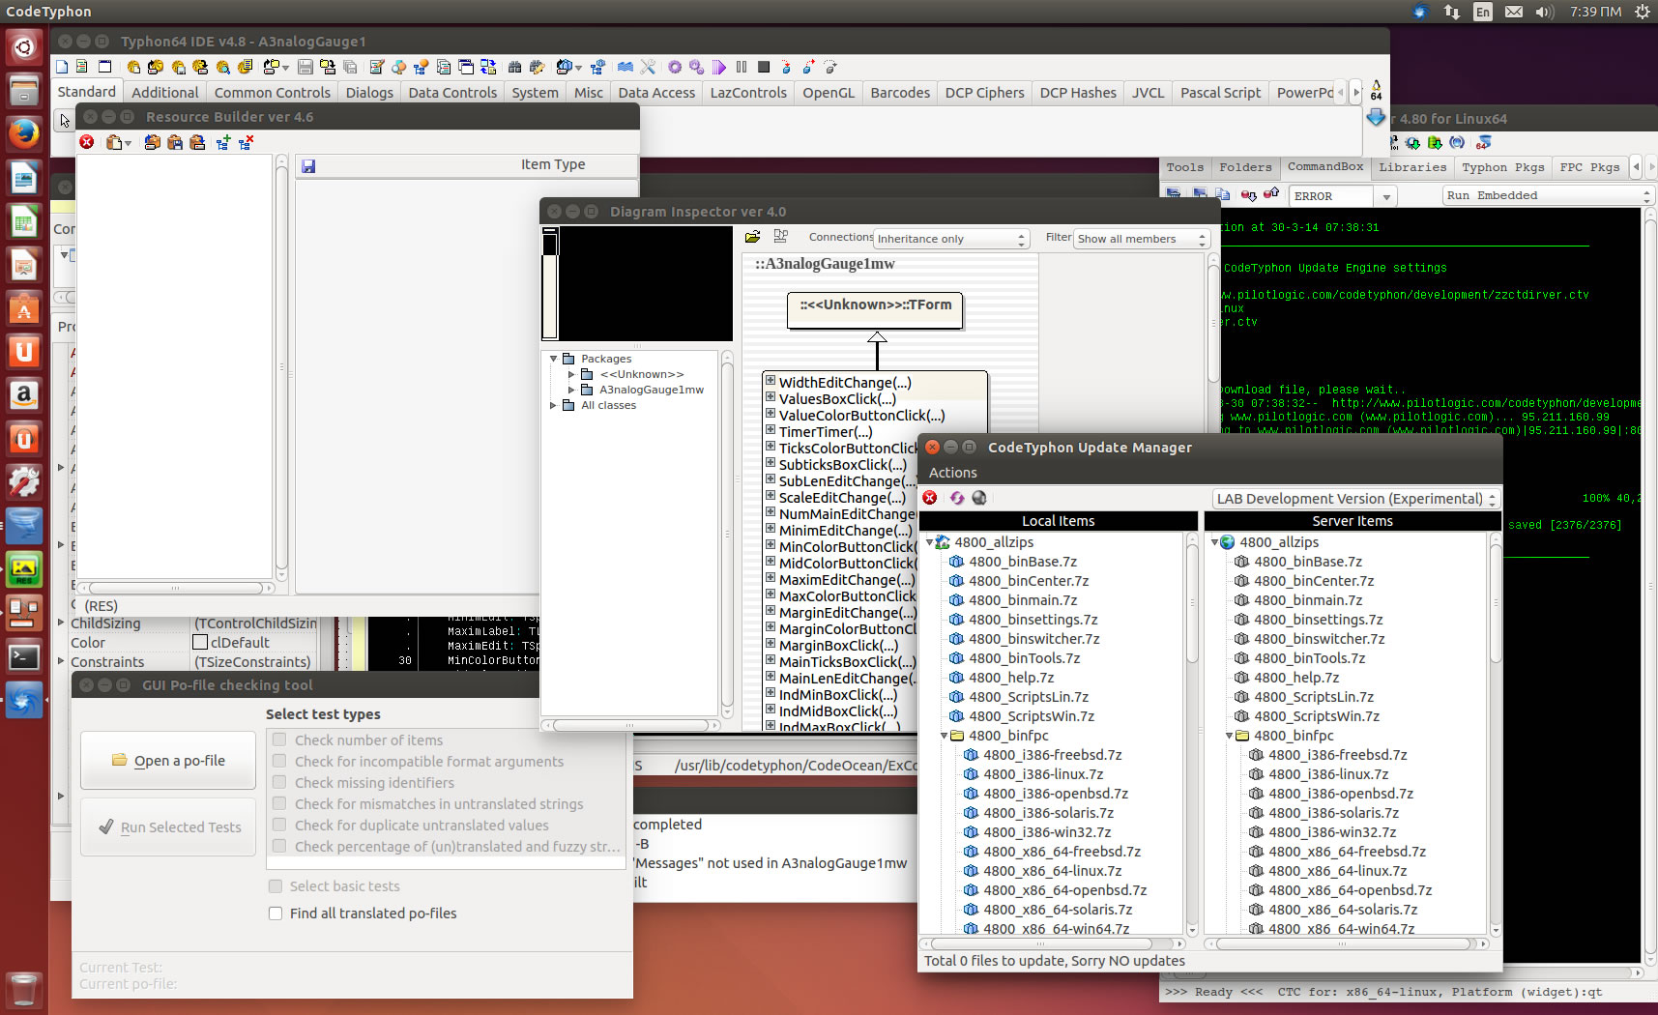Click the gray globe icon in Update Manager
The width and height of the screenshot is (1658, 1015).
(979, 498)
